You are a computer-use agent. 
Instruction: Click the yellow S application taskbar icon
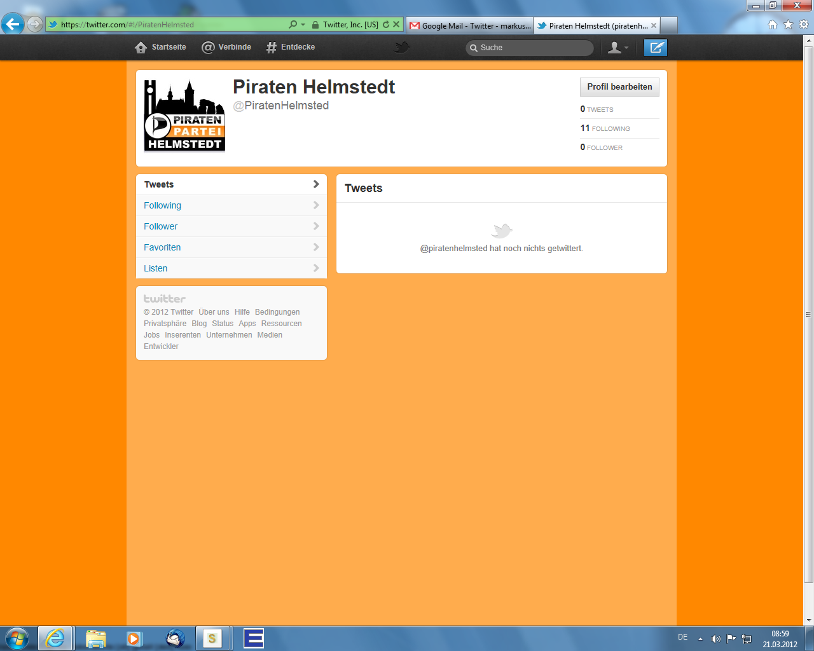[x=212, y=638]
